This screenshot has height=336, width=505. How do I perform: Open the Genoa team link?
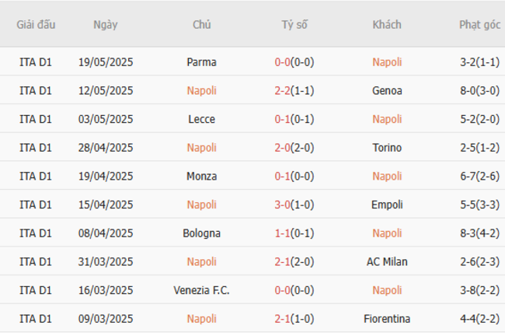(x=387, y=90)
